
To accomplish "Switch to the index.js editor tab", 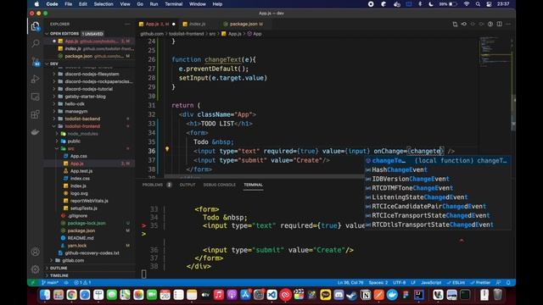I will point(198,24).
